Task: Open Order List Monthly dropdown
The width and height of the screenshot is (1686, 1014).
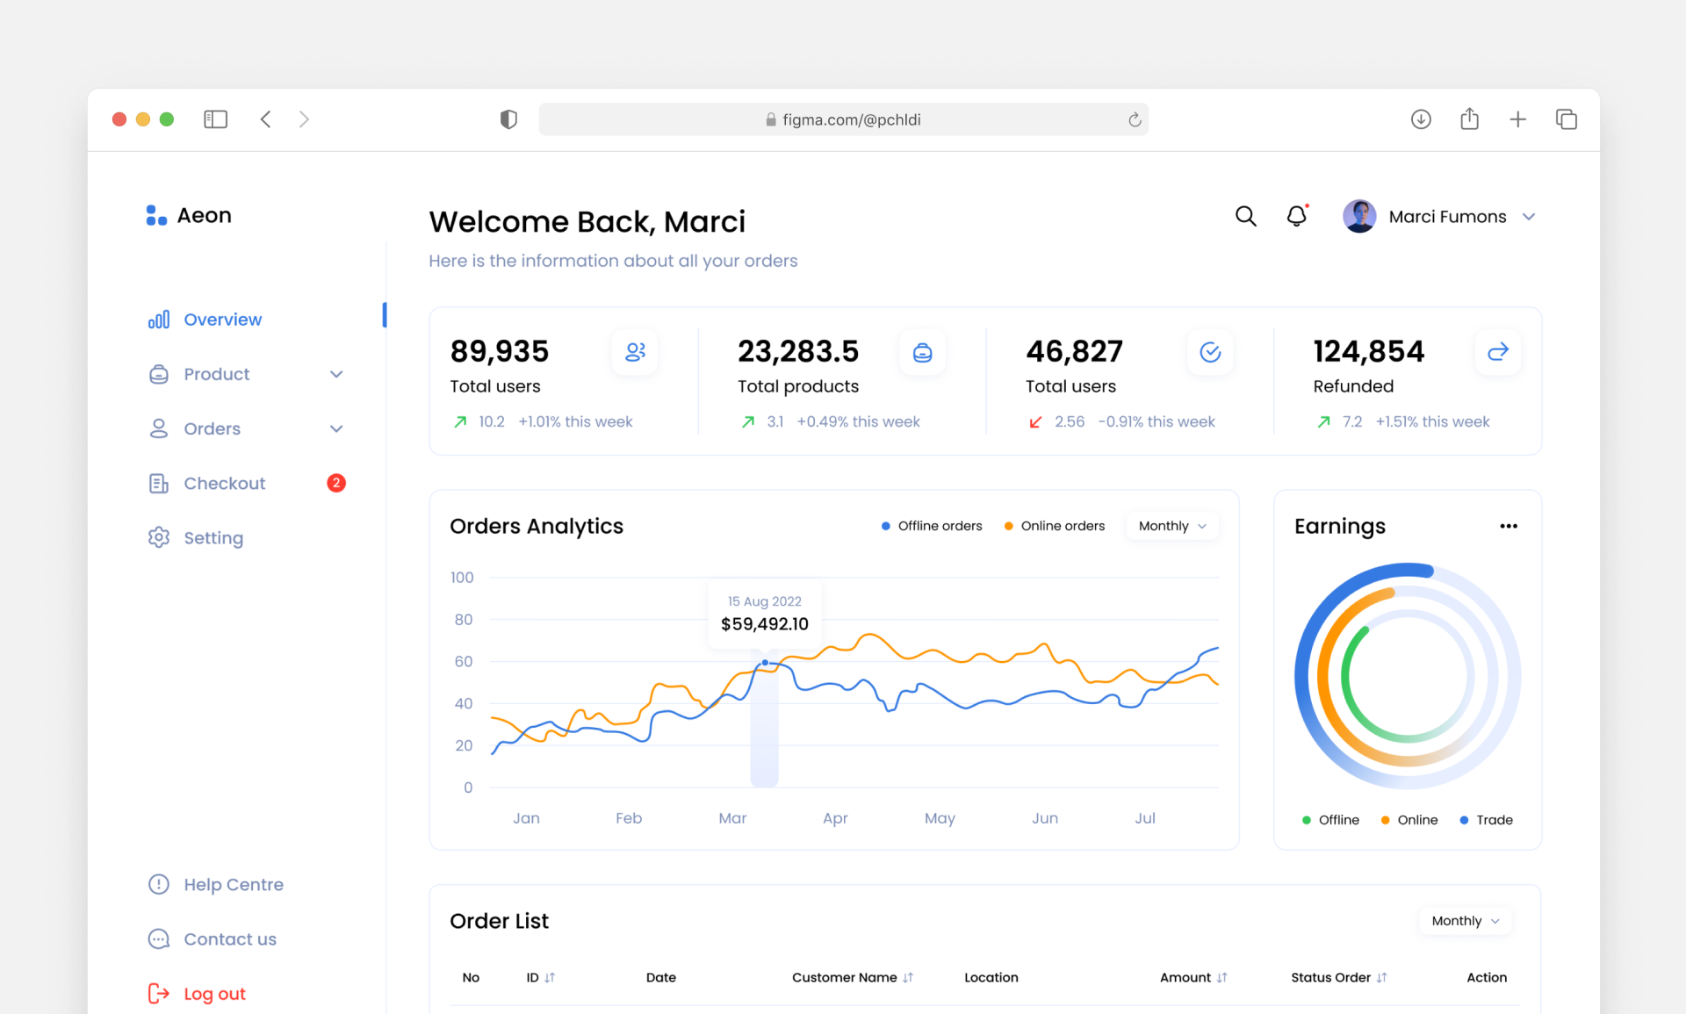Action: tap(1466, 921)
